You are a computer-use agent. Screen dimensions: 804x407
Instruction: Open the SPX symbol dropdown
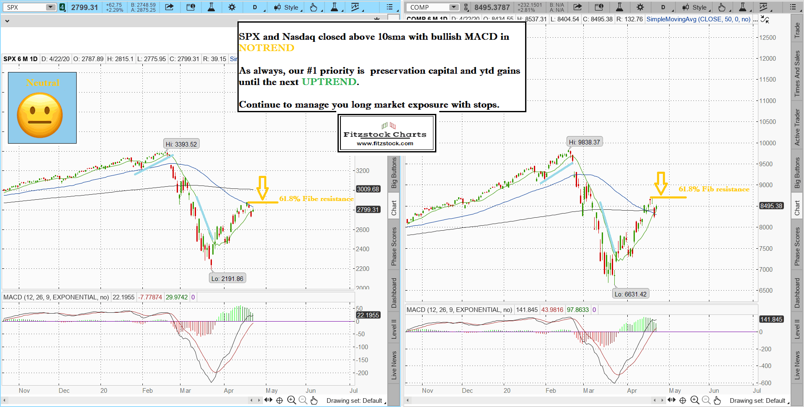(50, 7)
